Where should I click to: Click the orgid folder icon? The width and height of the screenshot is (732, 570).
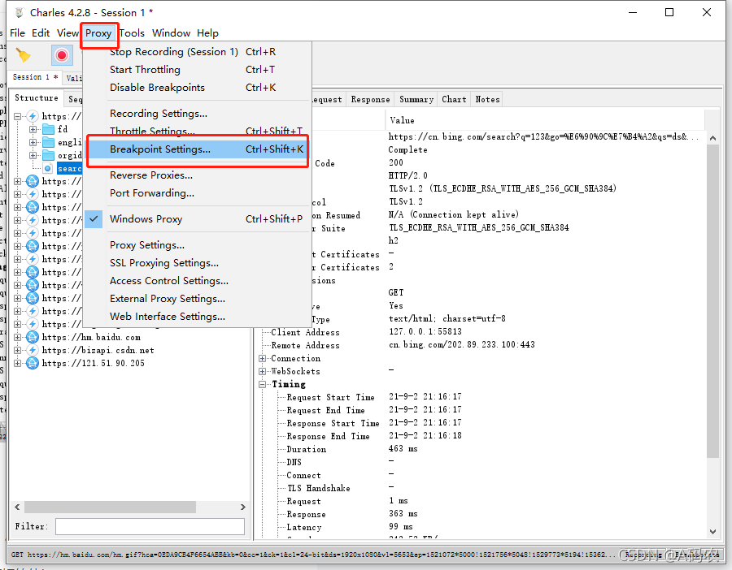pos(48,155)
